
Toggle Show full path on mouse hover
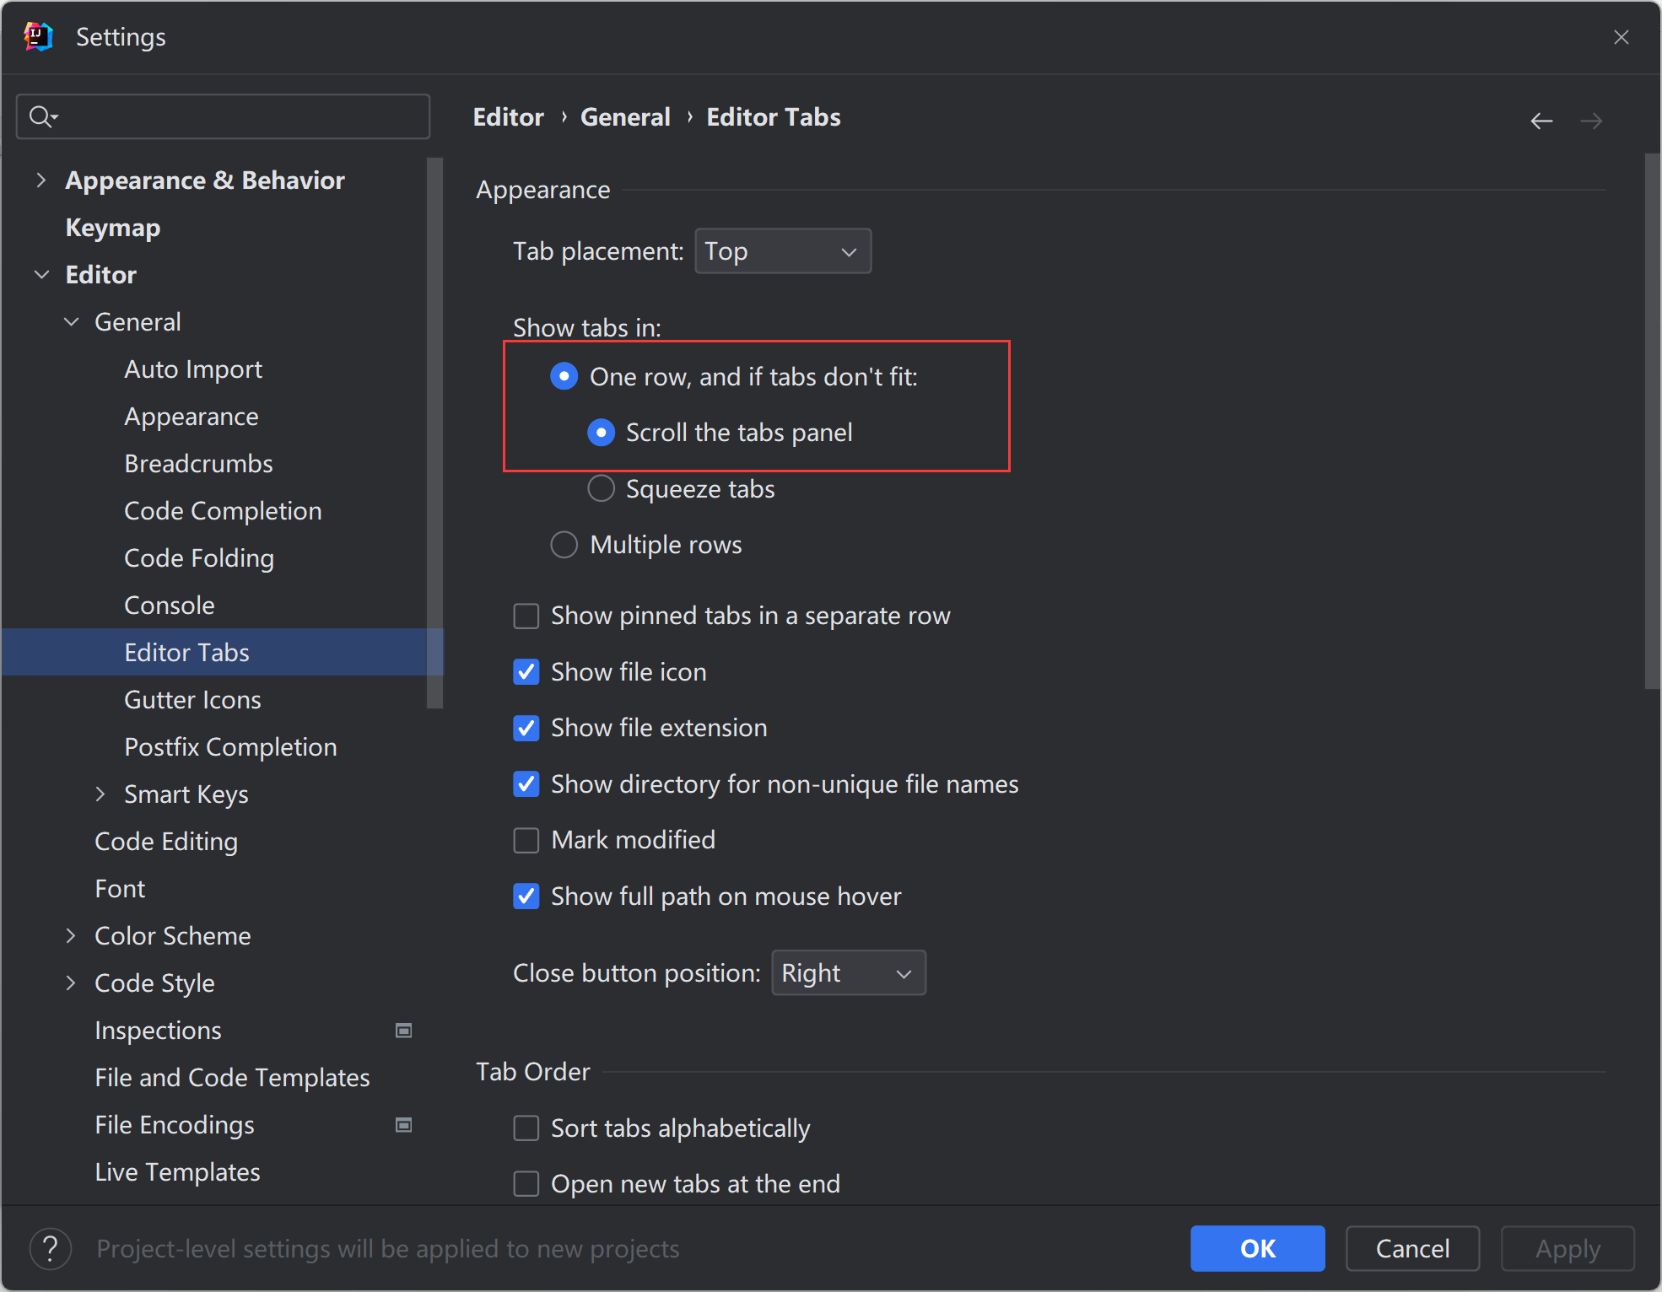point(526,896)
